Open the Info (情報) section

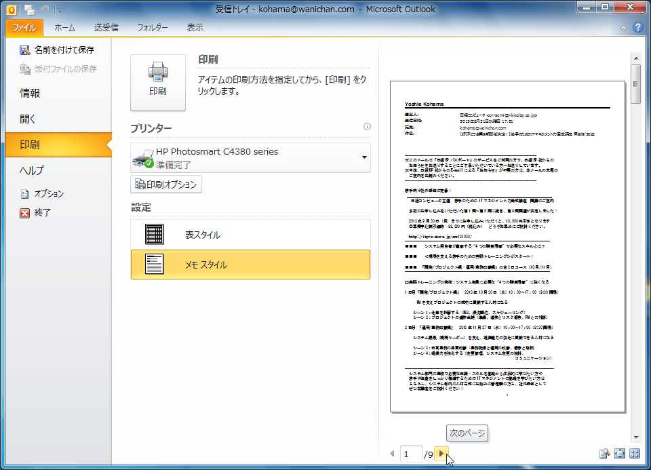[x=30, y=93]
